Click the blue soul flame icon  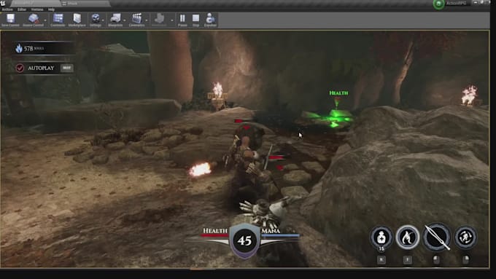pos(19,48)
